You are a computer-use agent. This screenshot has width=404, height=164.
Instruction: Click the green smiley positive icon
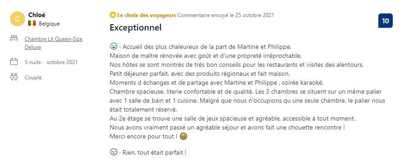[x=113, y=47]
